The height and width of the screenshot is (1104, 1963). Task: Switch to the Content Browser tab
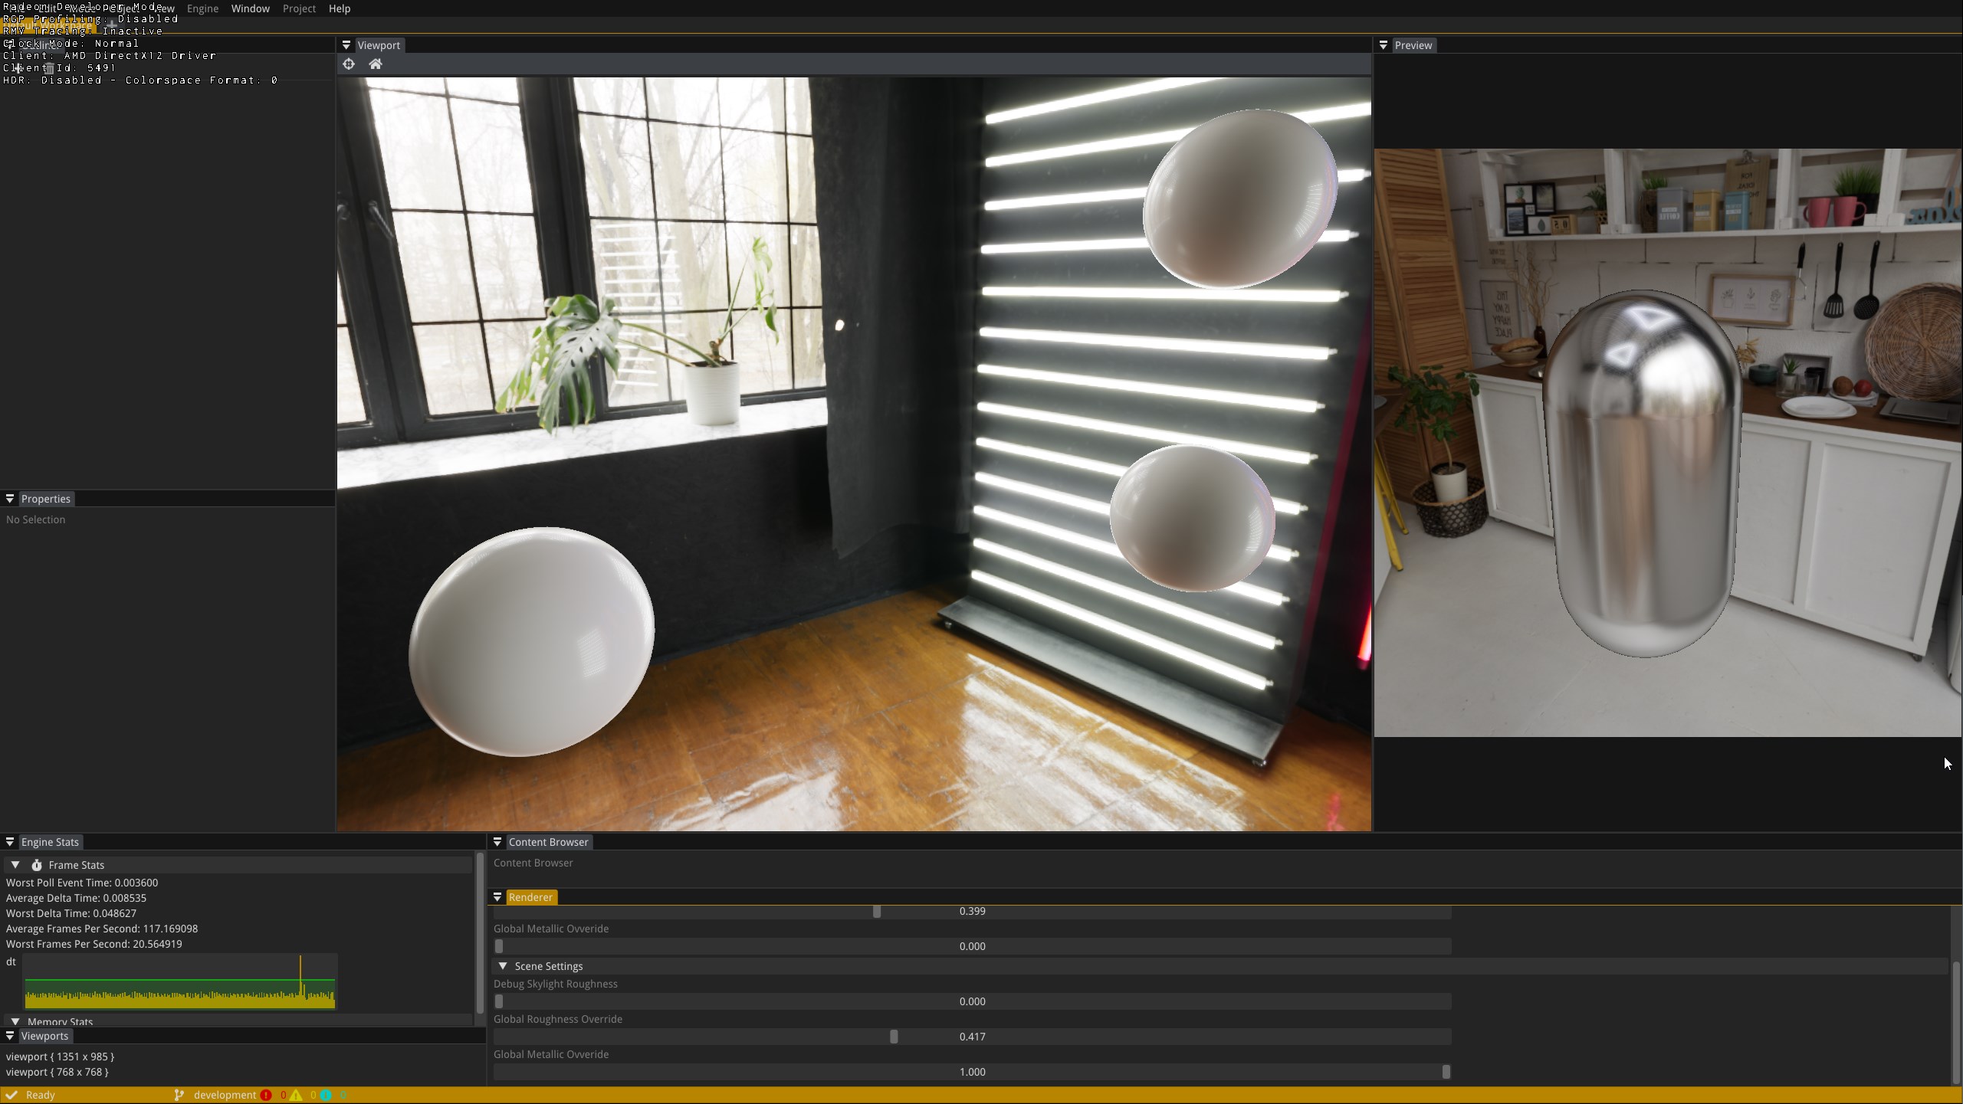pos(548,842)
